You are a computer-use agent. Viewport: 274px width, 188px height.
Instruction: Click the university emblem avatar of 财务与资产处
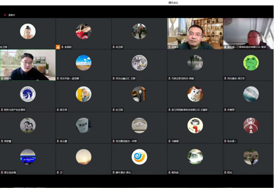pyautogui.click(x=28, y=94)
